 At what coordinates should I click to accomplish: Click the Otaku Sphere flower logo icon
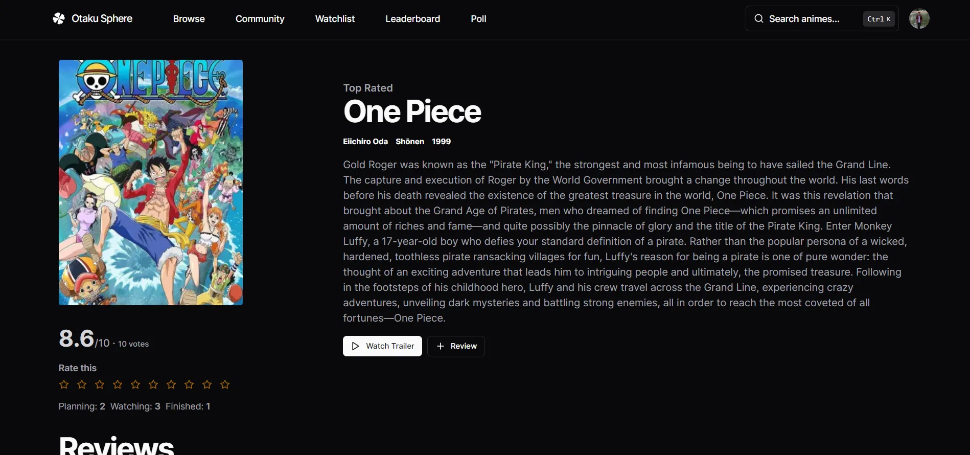tap(59, 18)
